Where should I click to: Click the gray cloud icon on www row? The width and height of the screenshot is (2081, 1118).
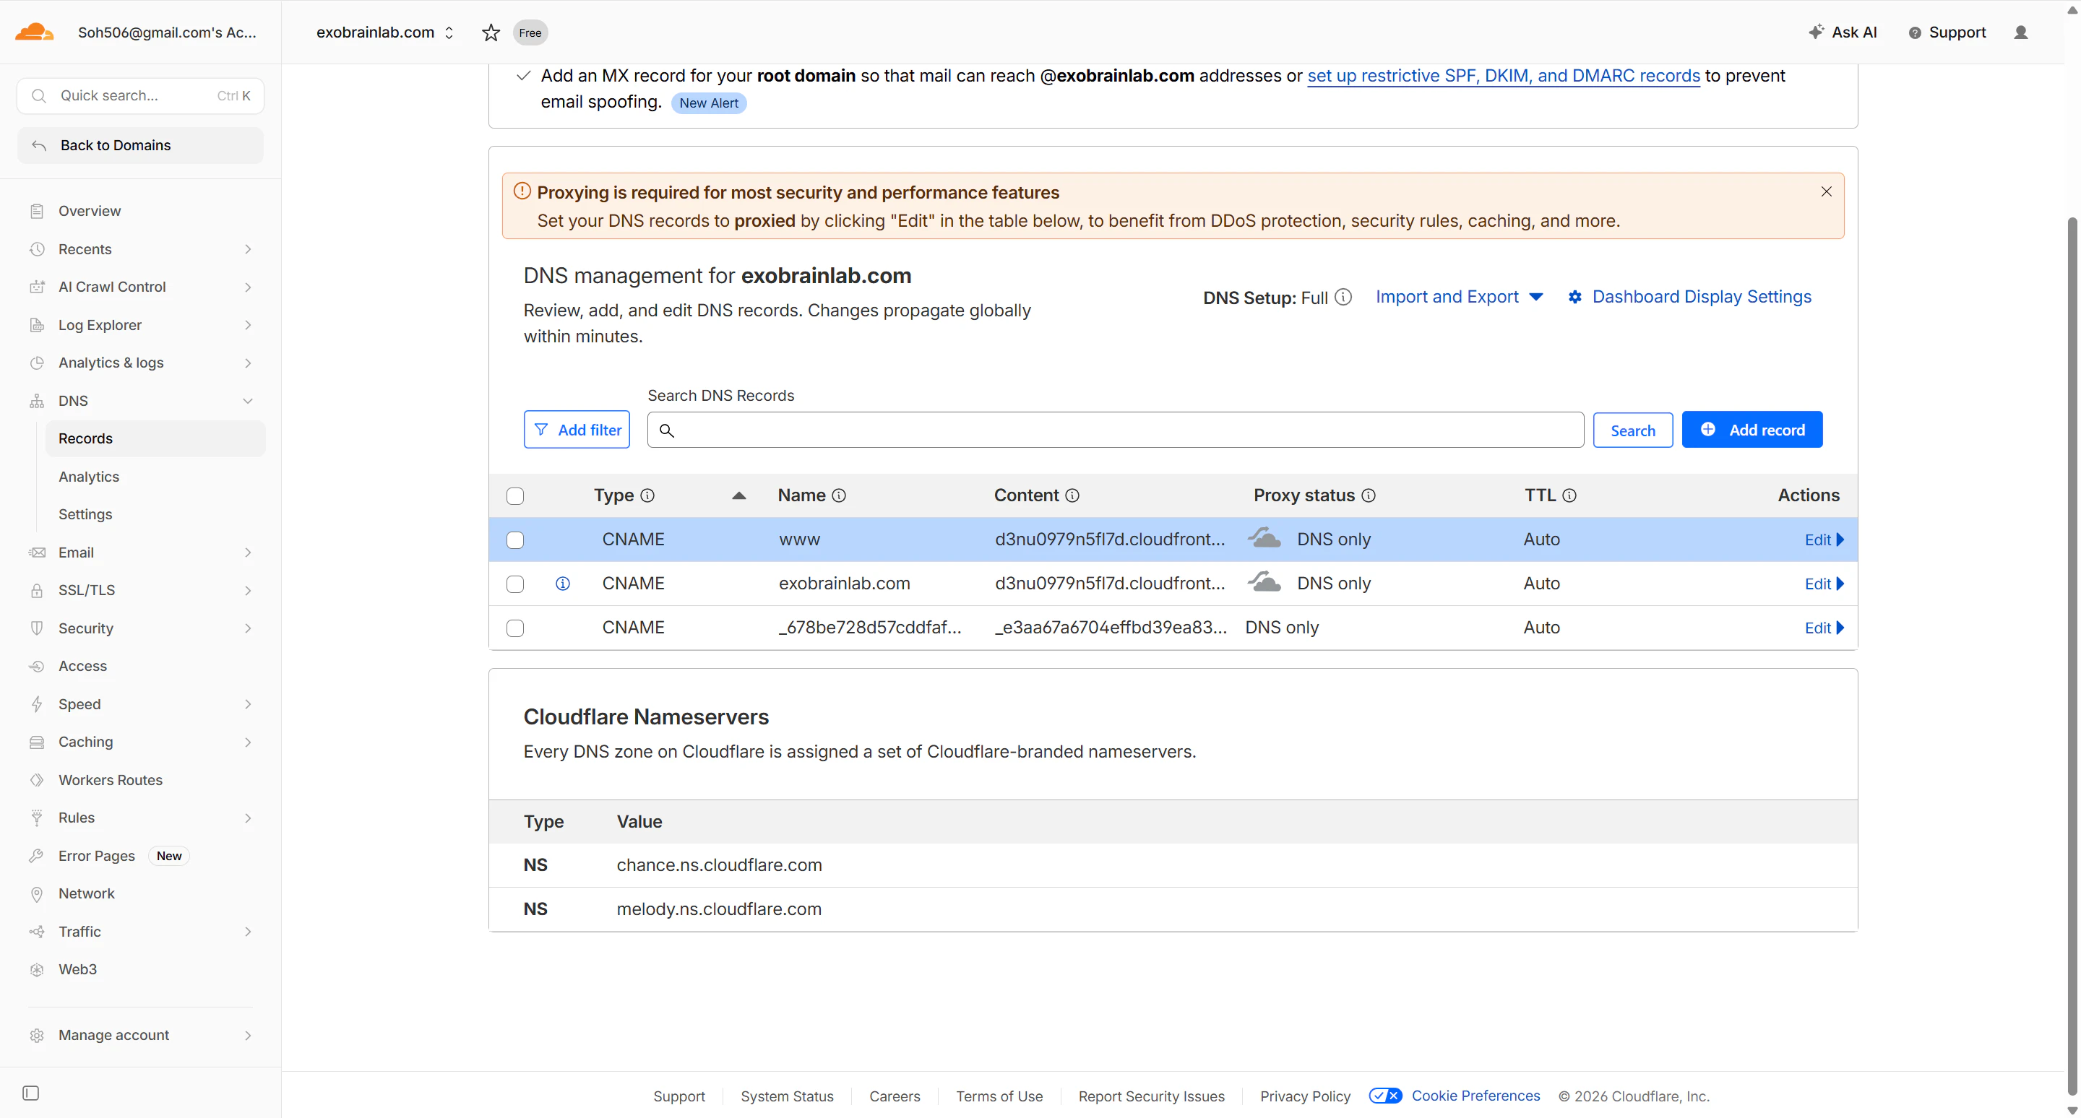[1264, 538]
